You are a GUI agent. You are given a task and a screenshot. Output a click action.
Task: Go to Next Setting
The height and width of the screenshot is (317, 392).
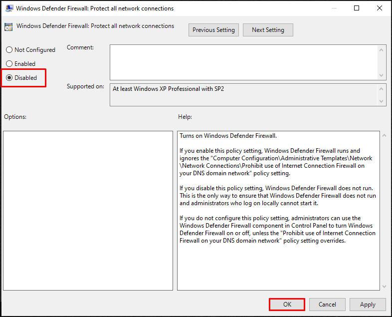[268, 30]
